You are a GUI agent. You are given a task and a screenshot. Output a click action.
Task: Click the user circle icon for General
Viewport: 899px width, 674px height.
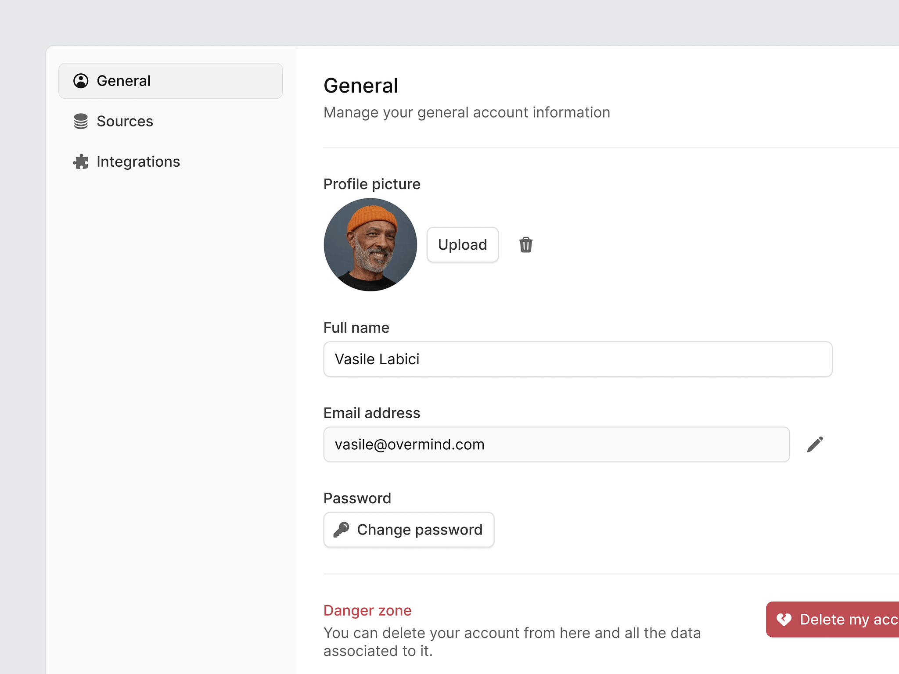point(81,81)
